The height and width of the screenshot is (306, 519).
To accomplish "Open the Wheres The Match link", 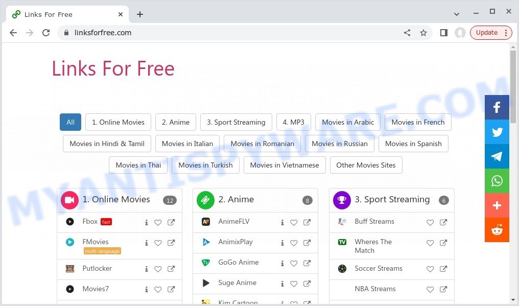I will (373, 246).
